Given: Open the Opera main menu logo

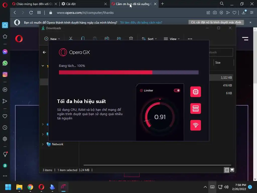Looking at the screenshot, I should point(5,5).
